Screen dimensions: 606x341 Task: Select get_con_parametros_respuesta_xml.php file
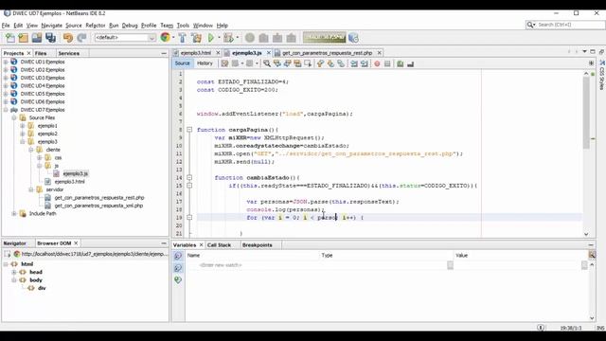pyautogui.click(x=98, y=206)
